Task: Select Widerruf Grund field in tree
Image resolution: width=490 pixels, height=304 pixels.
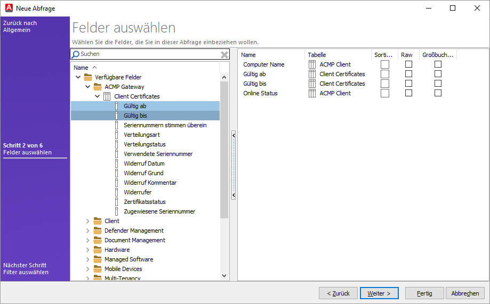Action: tap(143, 173)
